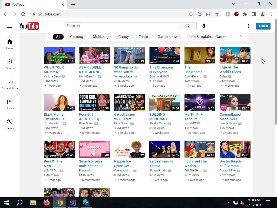Open History in the sidebar
Image resolution: width=277 pixels, height=208 pixels.
pos(10,124)
